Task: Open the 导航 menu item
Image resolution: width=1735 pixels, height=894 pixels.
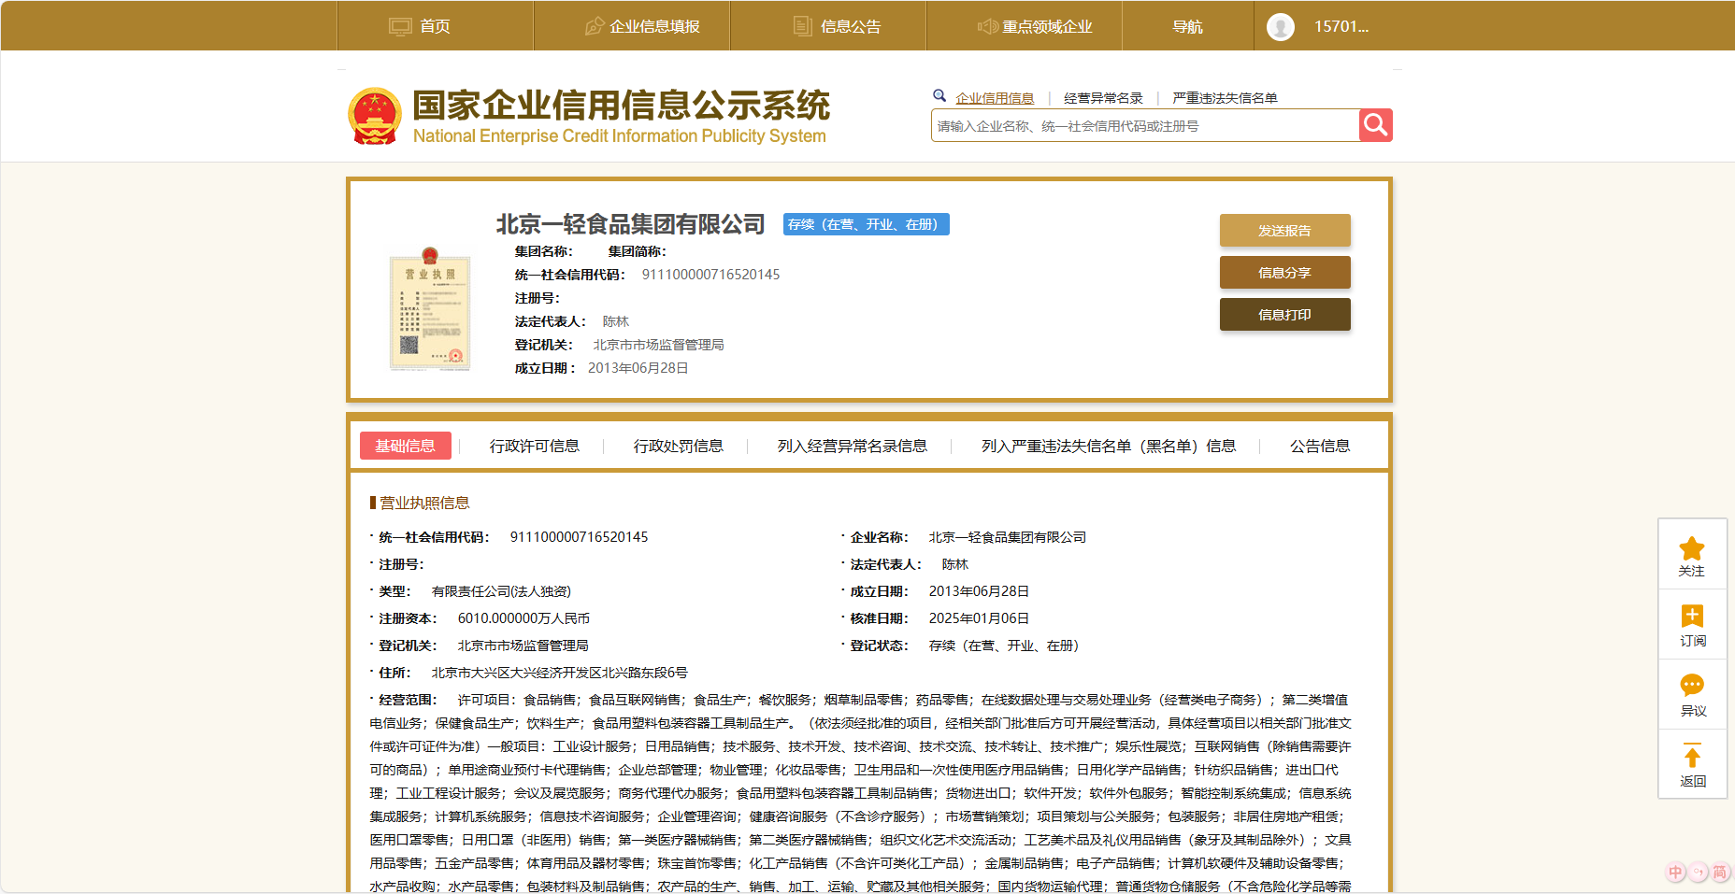Action: [x=1188, y=26]
